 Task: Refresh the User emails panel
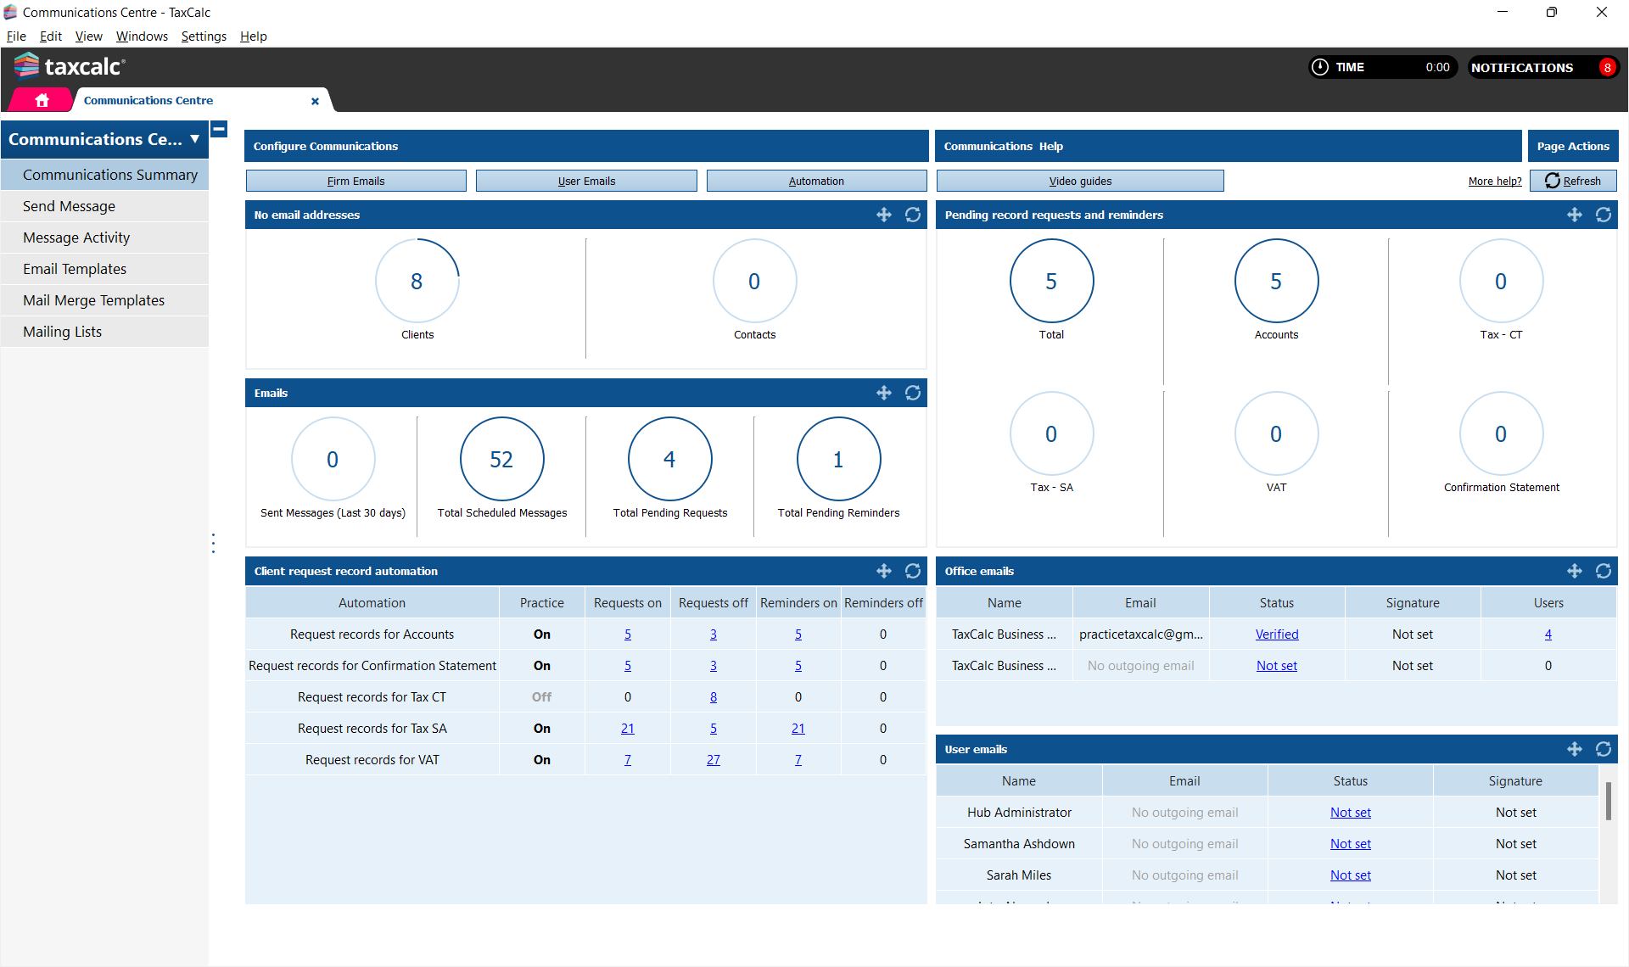(1603, 749)
